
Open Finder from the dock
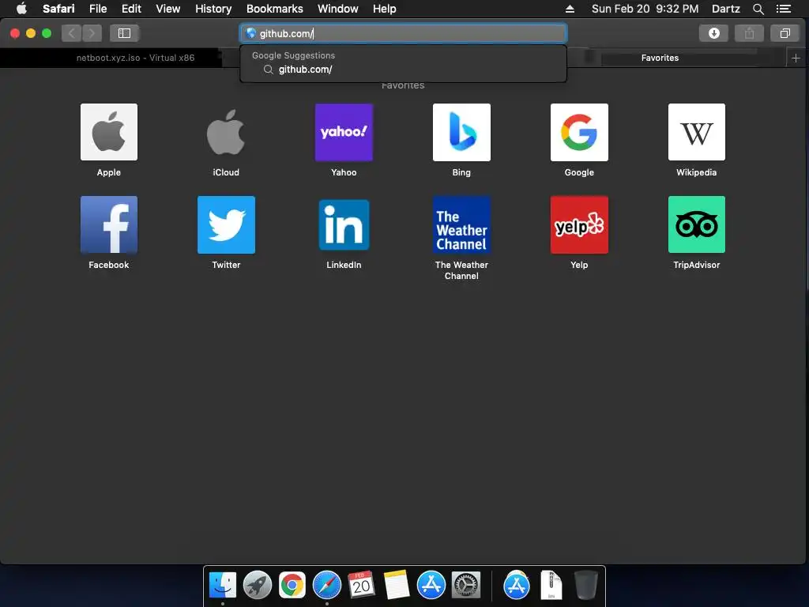tap(222, 586)
